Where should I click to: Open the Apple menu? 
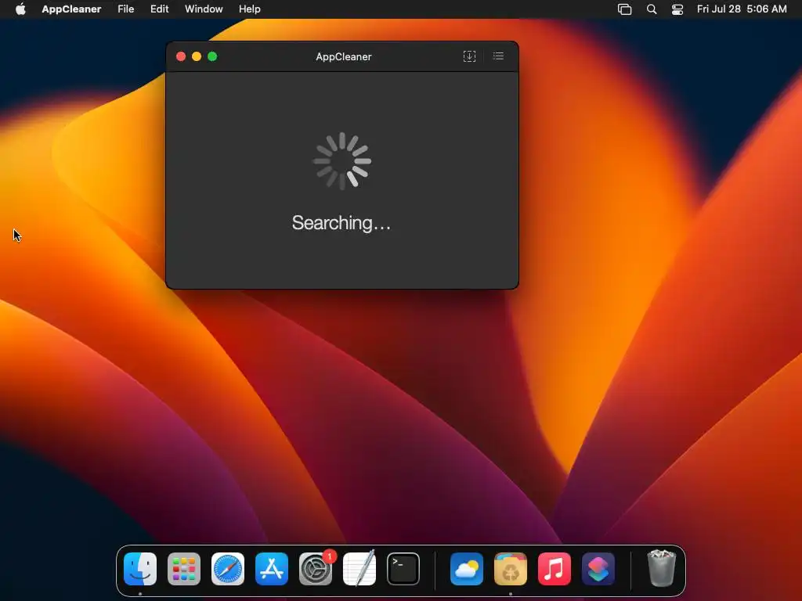point(20,9)
